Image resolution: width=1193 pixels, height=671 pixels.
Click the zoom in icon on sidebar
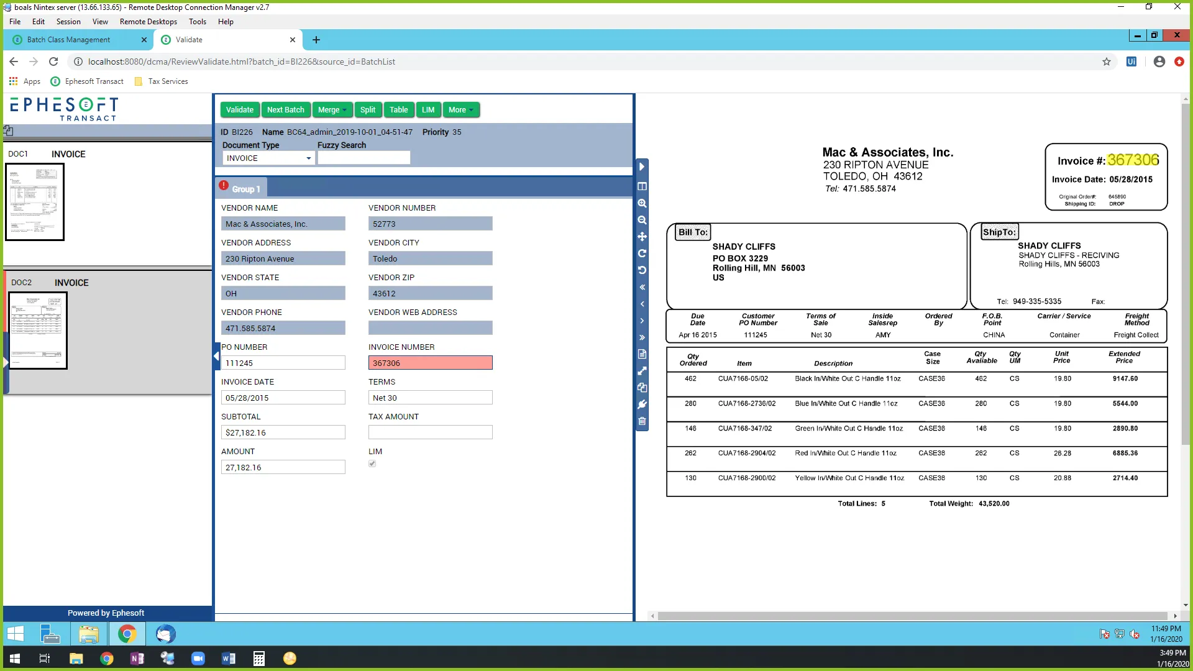(643, 203)
